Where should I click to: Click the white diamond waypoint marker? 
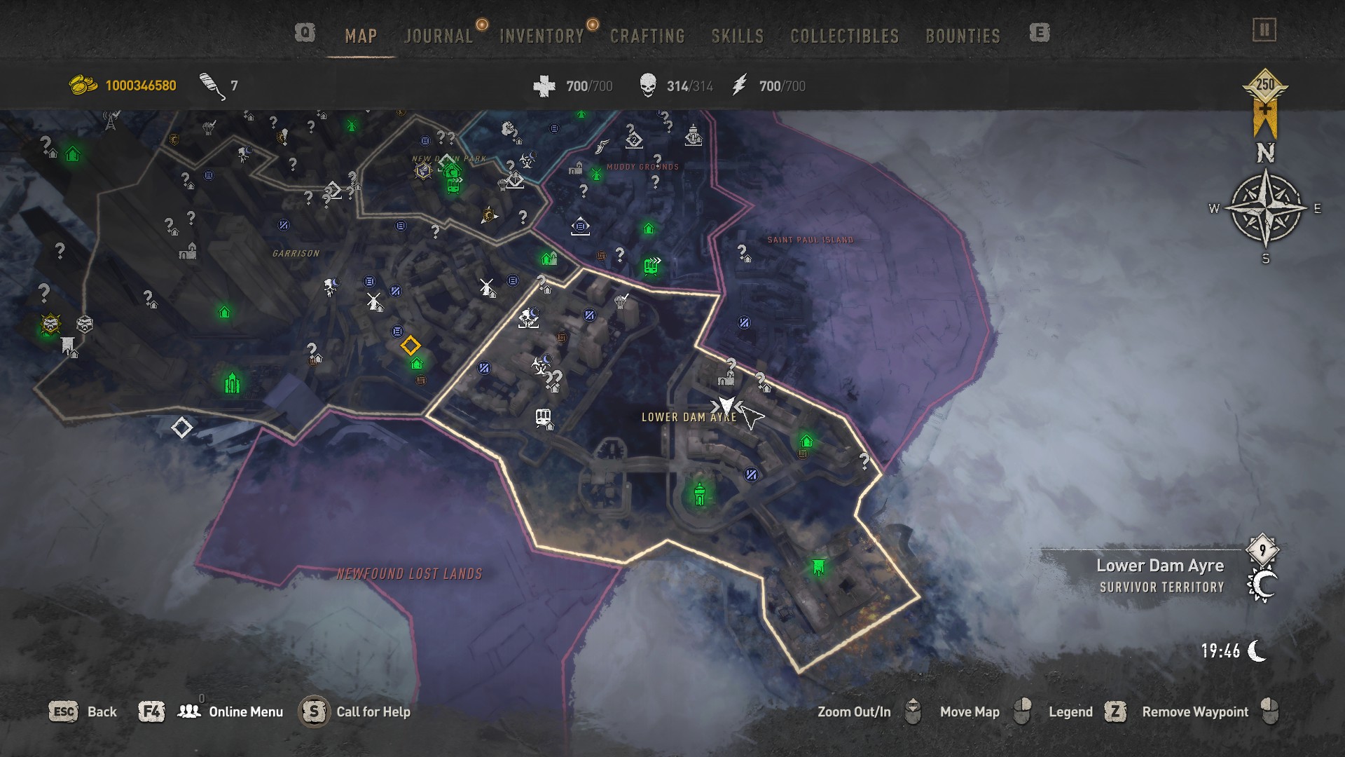tap(181, 428)
